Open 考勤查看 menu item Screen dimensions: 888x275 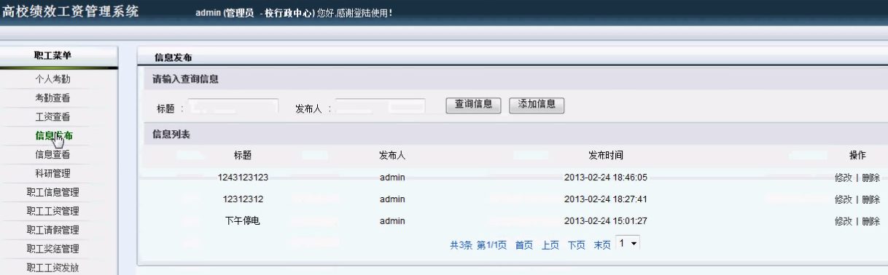pyautogui.click(x=53, y=97)
